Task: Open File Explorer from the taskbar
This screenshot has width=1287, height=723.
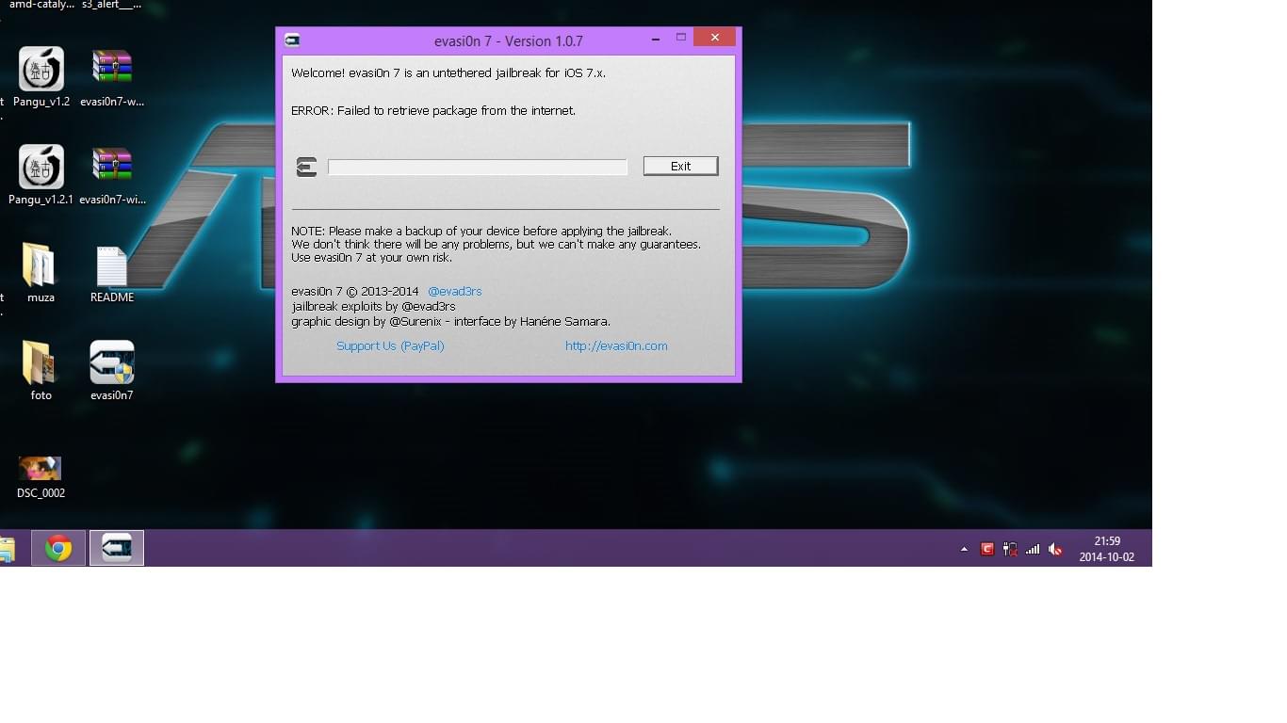Action: tap(7, 549)
